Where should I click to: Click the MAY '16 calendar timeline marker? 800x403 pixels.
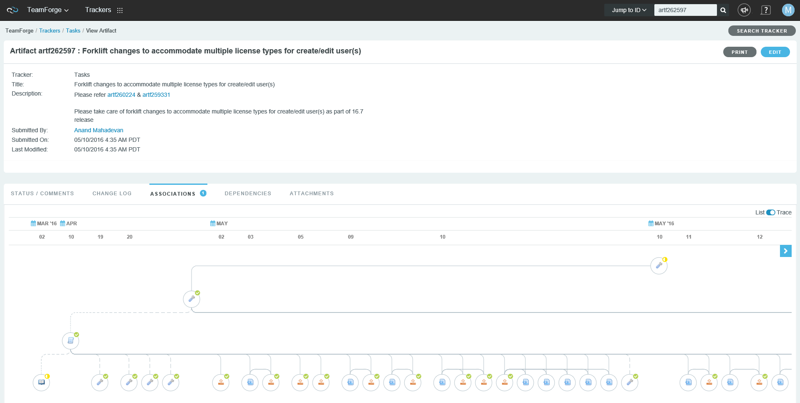(x=661, y=224)
